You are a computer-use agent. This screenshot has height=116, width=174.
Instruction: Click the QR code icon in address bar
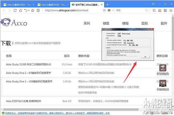pyautogui.click(x=104, y=10)
